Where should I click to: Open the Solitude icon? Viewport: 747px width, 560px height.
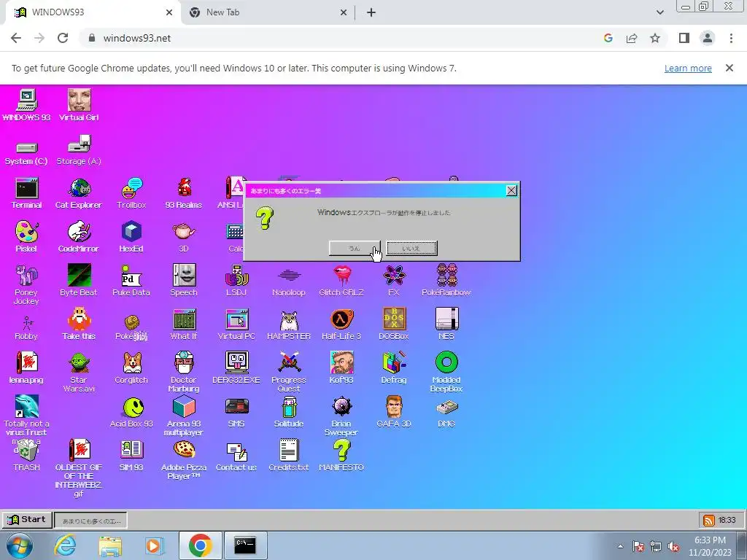coord(289,412)
